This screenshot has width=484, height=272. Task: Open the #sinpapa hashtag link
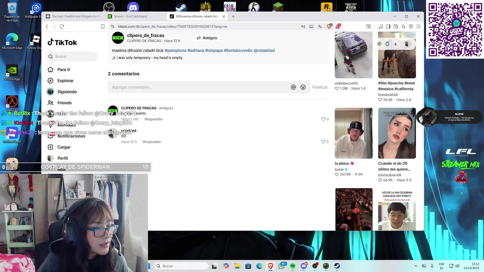[x=214, y=50]
